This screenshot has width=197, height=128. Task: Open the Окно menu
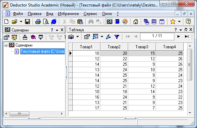[x=107, y=14]
